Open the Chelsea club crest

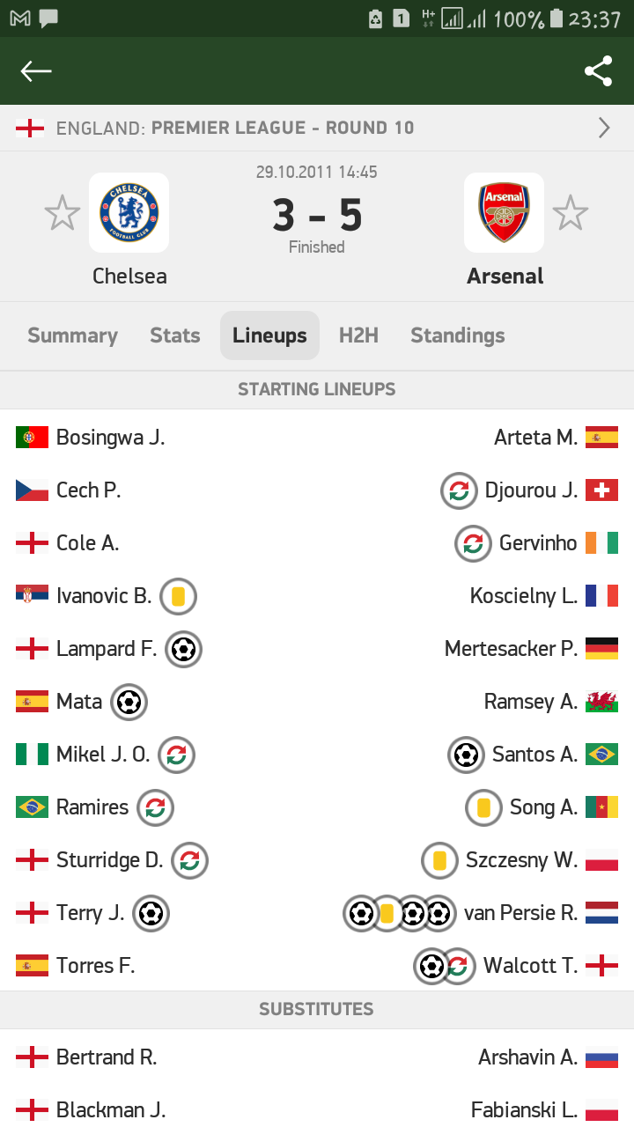pyautogui.click(x=129, y=212)
